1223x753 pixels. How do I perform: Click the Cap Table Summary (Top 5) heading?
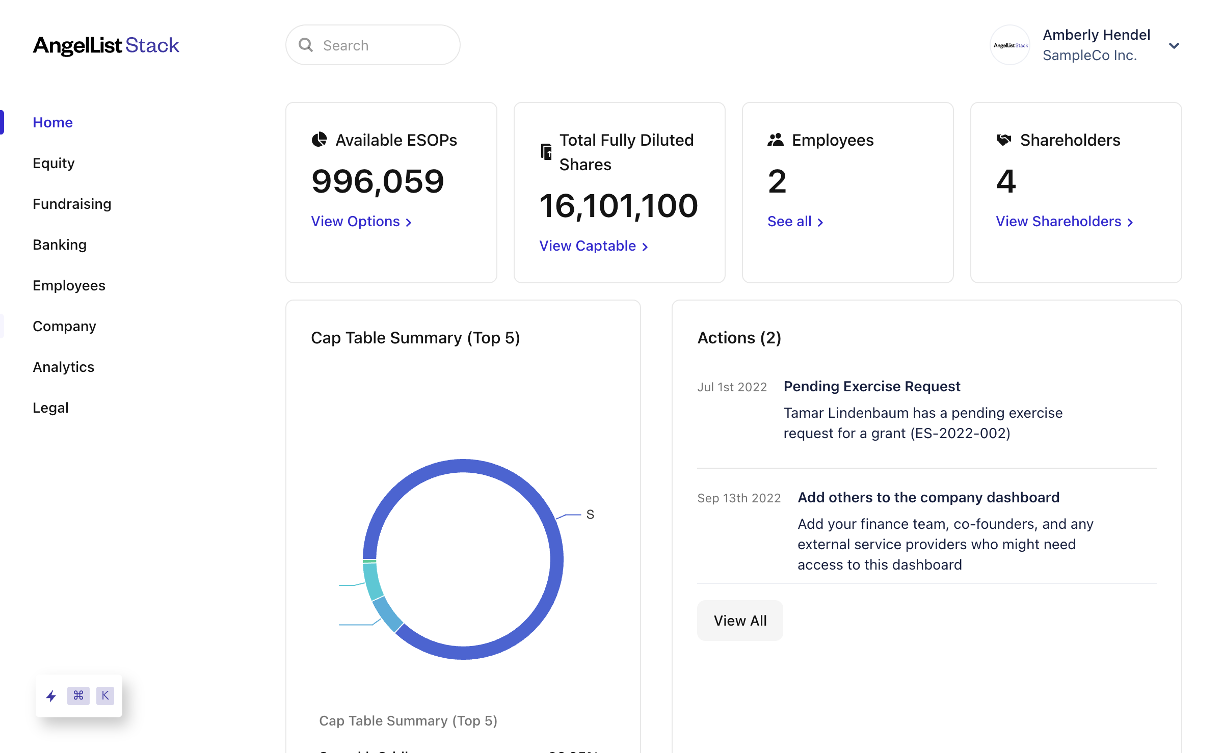[415, 338]
